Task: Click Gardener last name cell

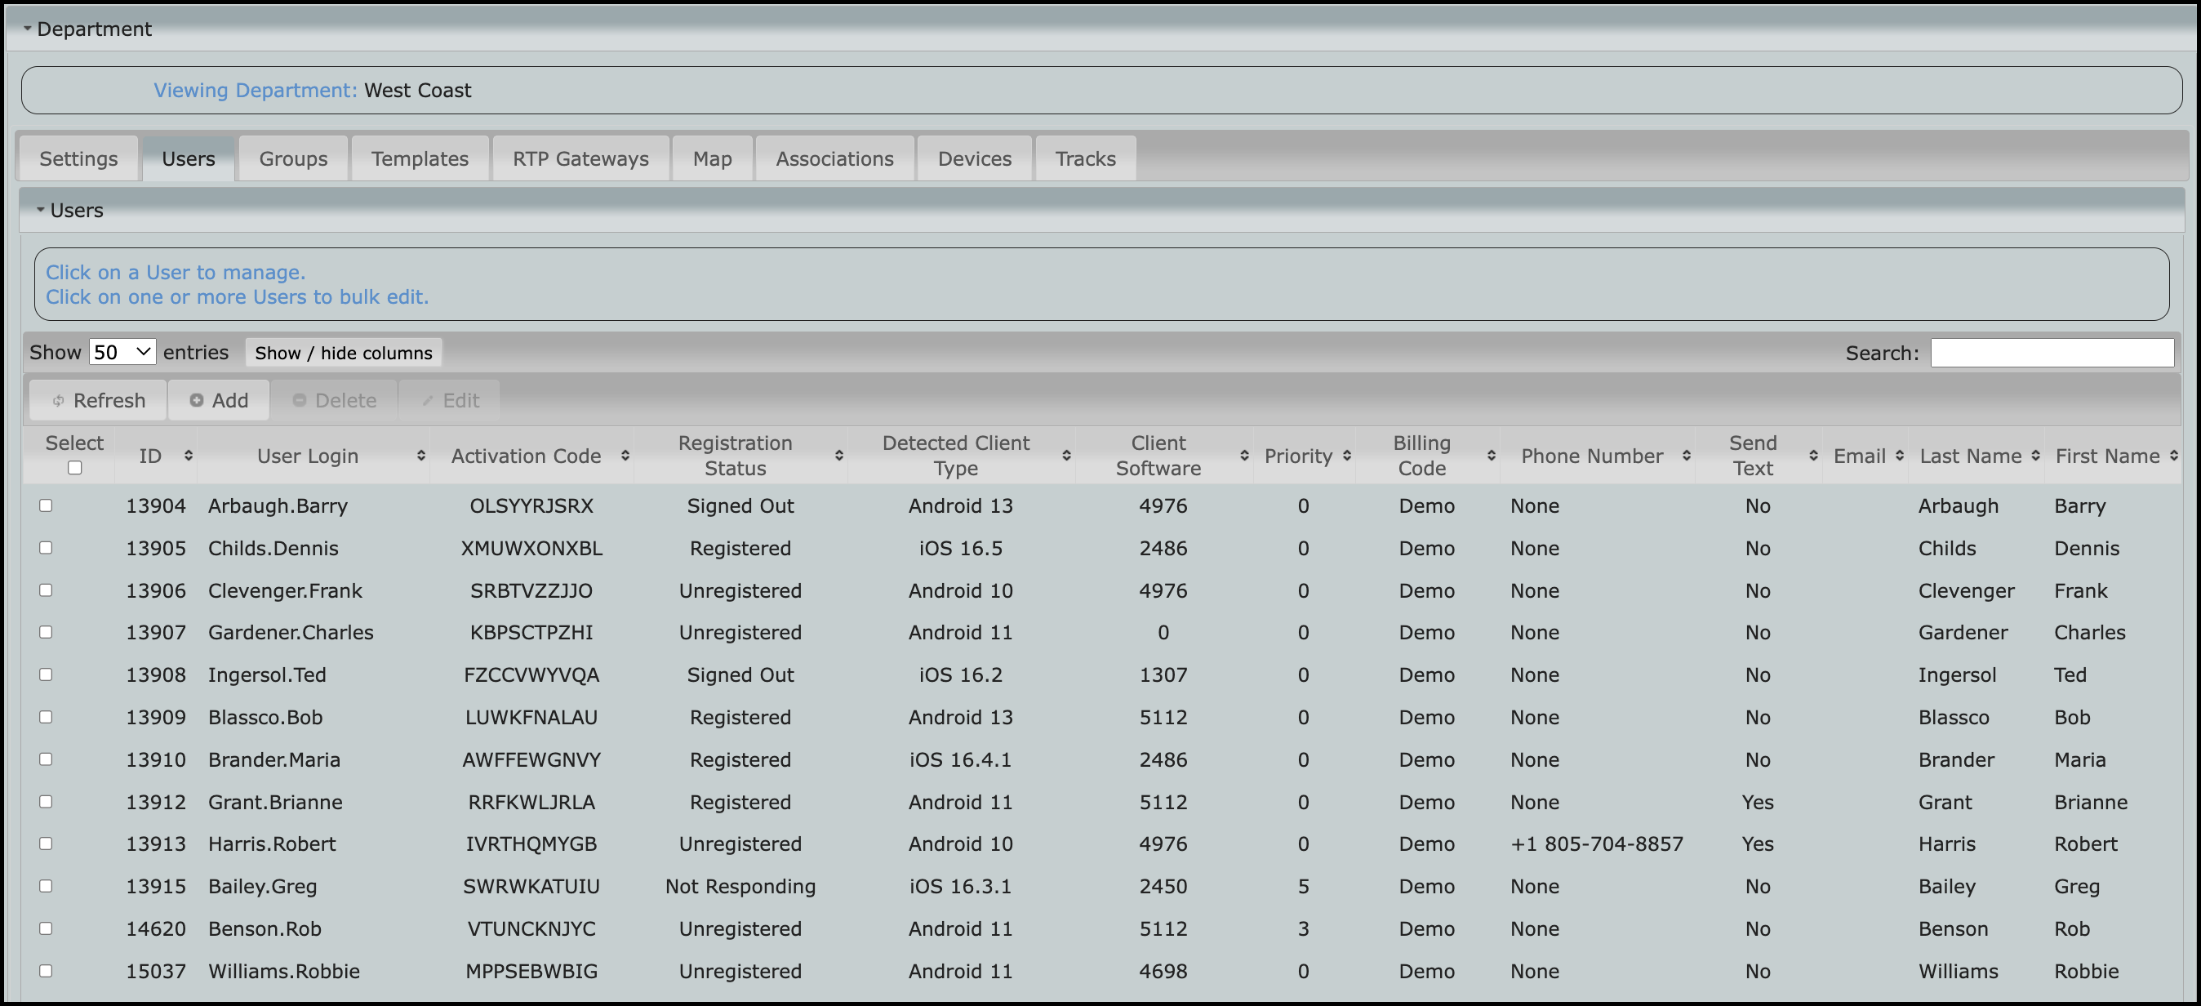Action: point(1963,633)
